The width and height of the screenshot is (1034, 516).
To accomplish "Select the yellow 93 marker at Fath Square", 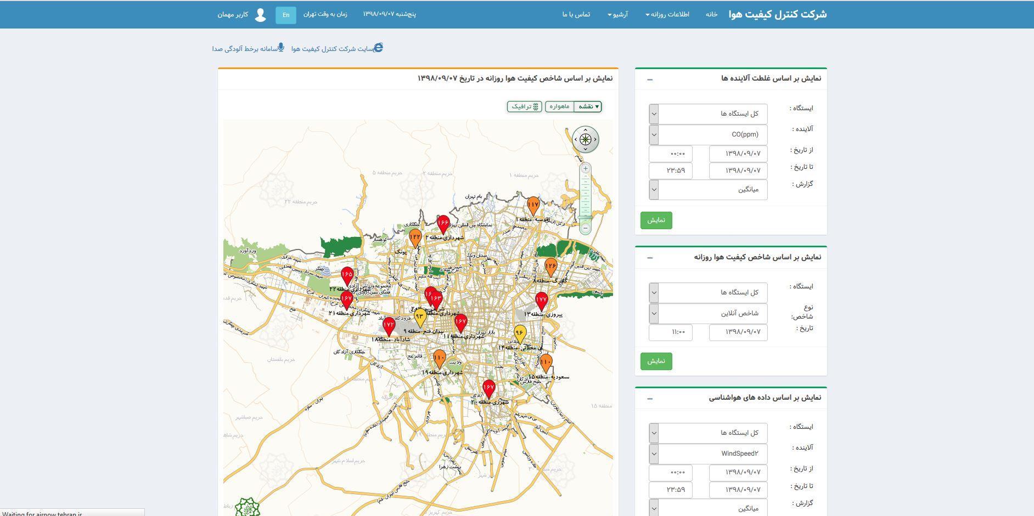I will point(420,316).
